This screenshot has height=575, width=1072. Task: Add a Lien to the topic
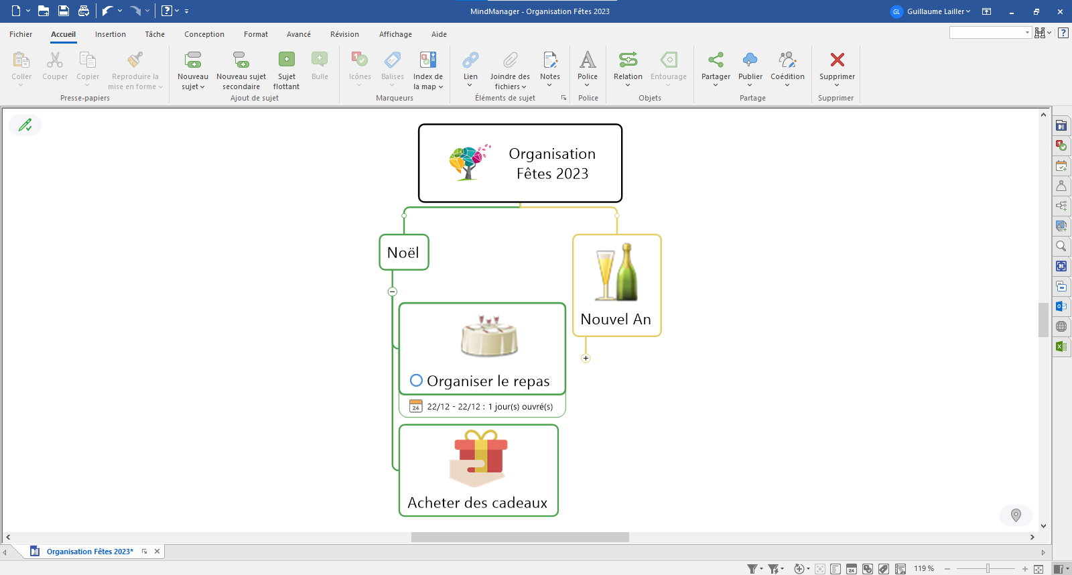470,60
